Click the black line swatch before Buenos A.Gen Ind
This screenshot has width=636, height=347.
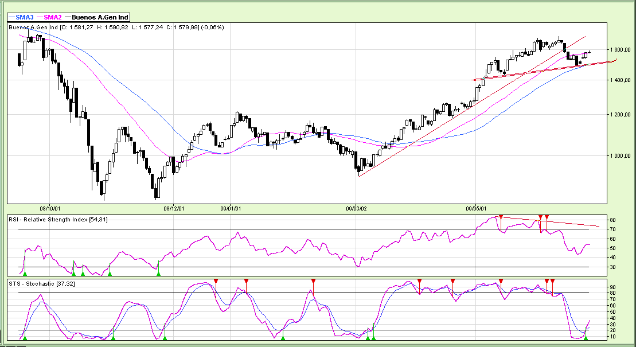coord(68,17)
